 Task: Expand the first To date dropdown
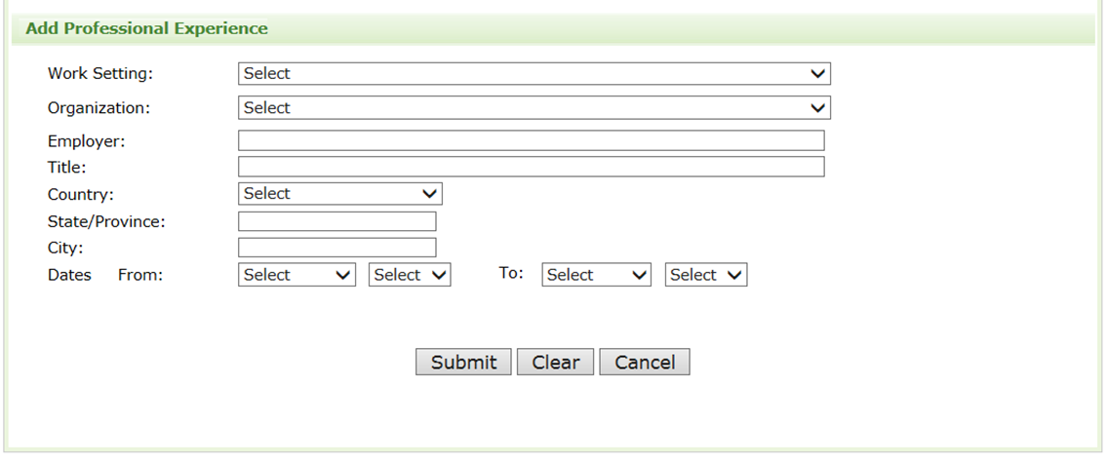coord(597,275)
